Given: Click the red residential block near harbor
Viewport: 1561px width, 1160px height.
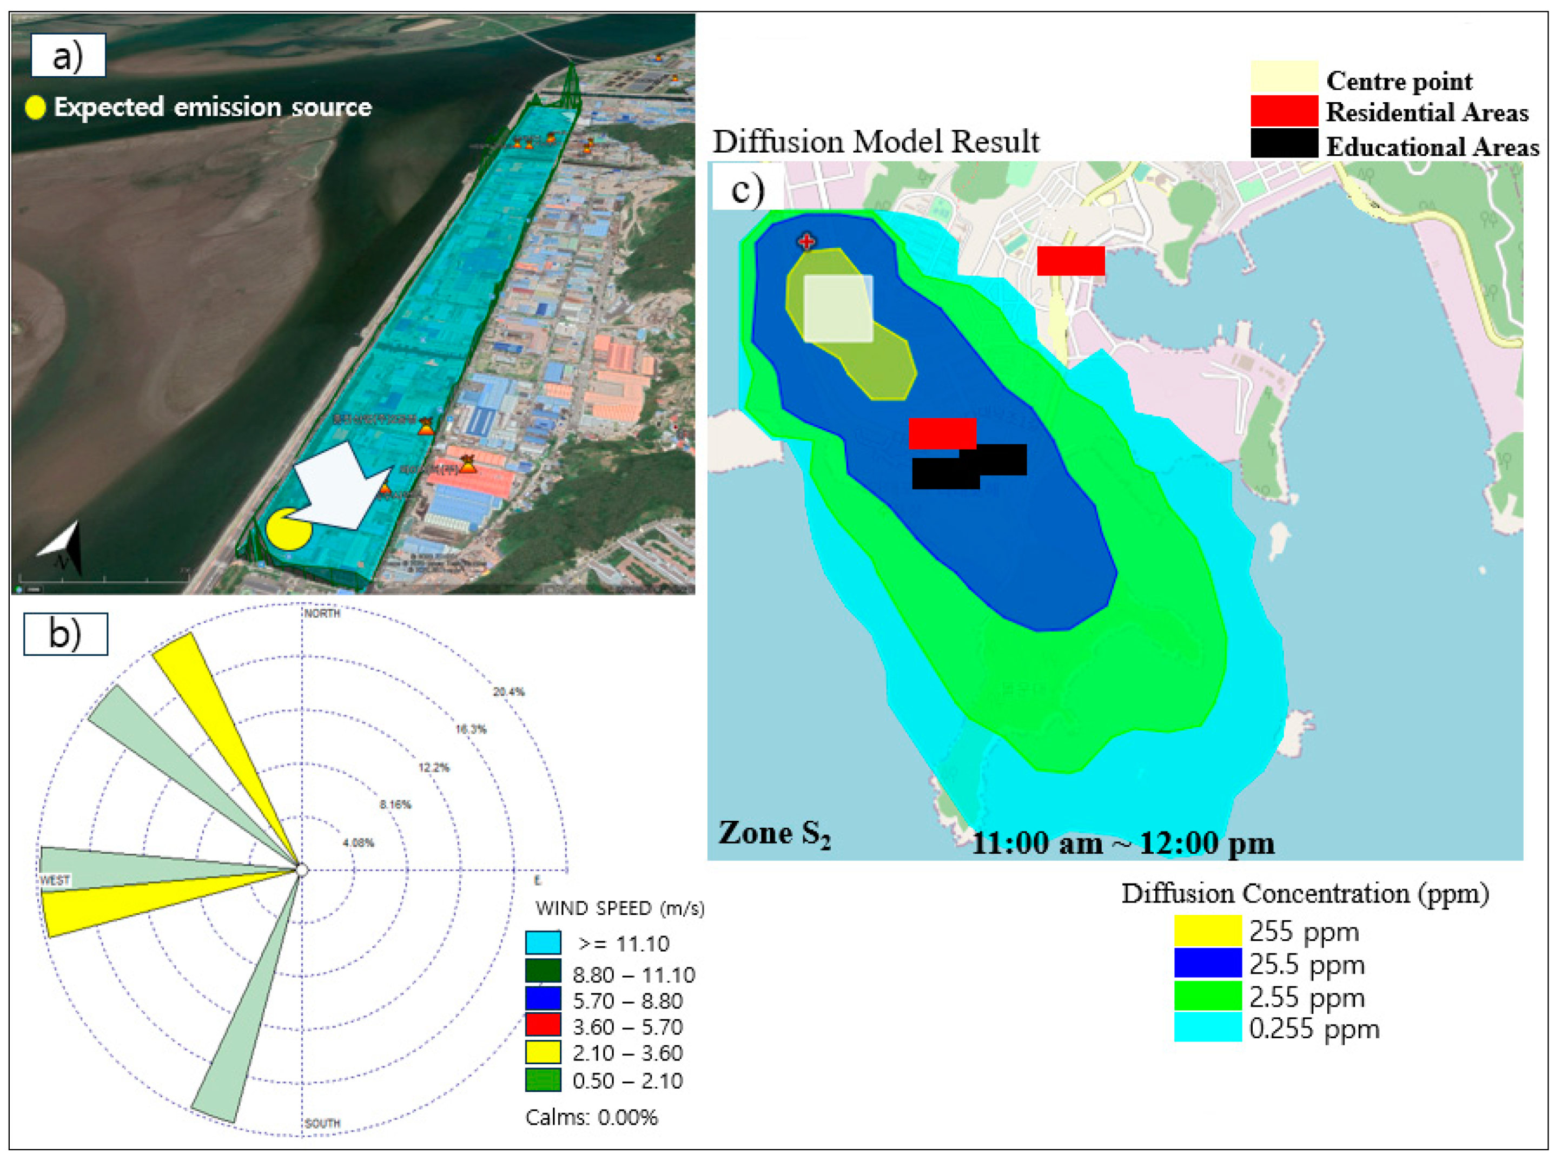Looking at the screenshot, I should 1070,260.
